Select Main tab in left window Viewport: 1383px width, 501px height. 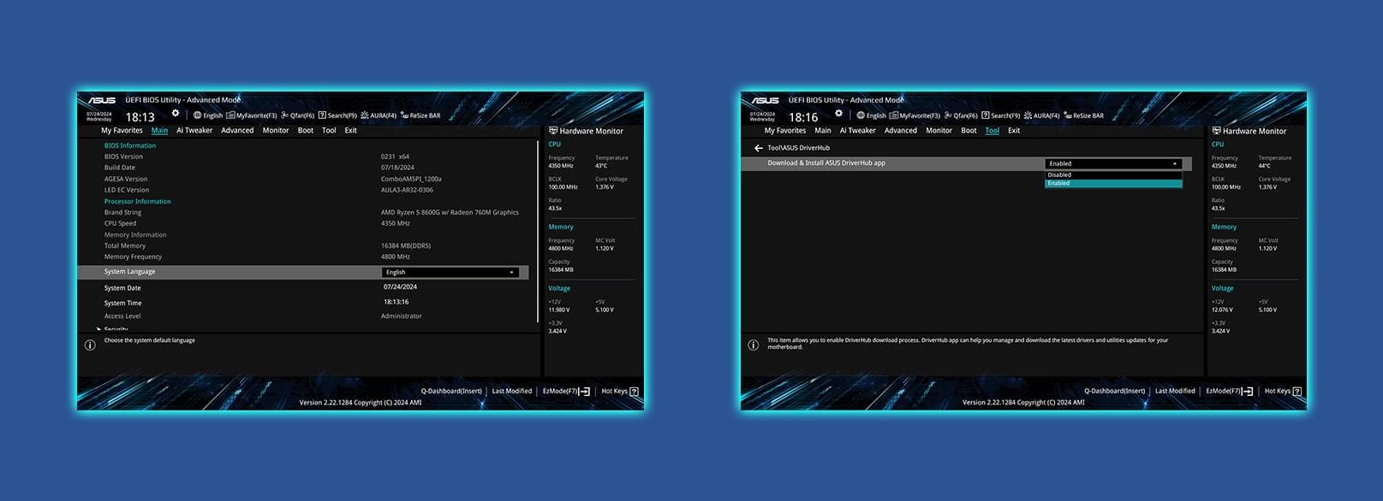(159, 131)
